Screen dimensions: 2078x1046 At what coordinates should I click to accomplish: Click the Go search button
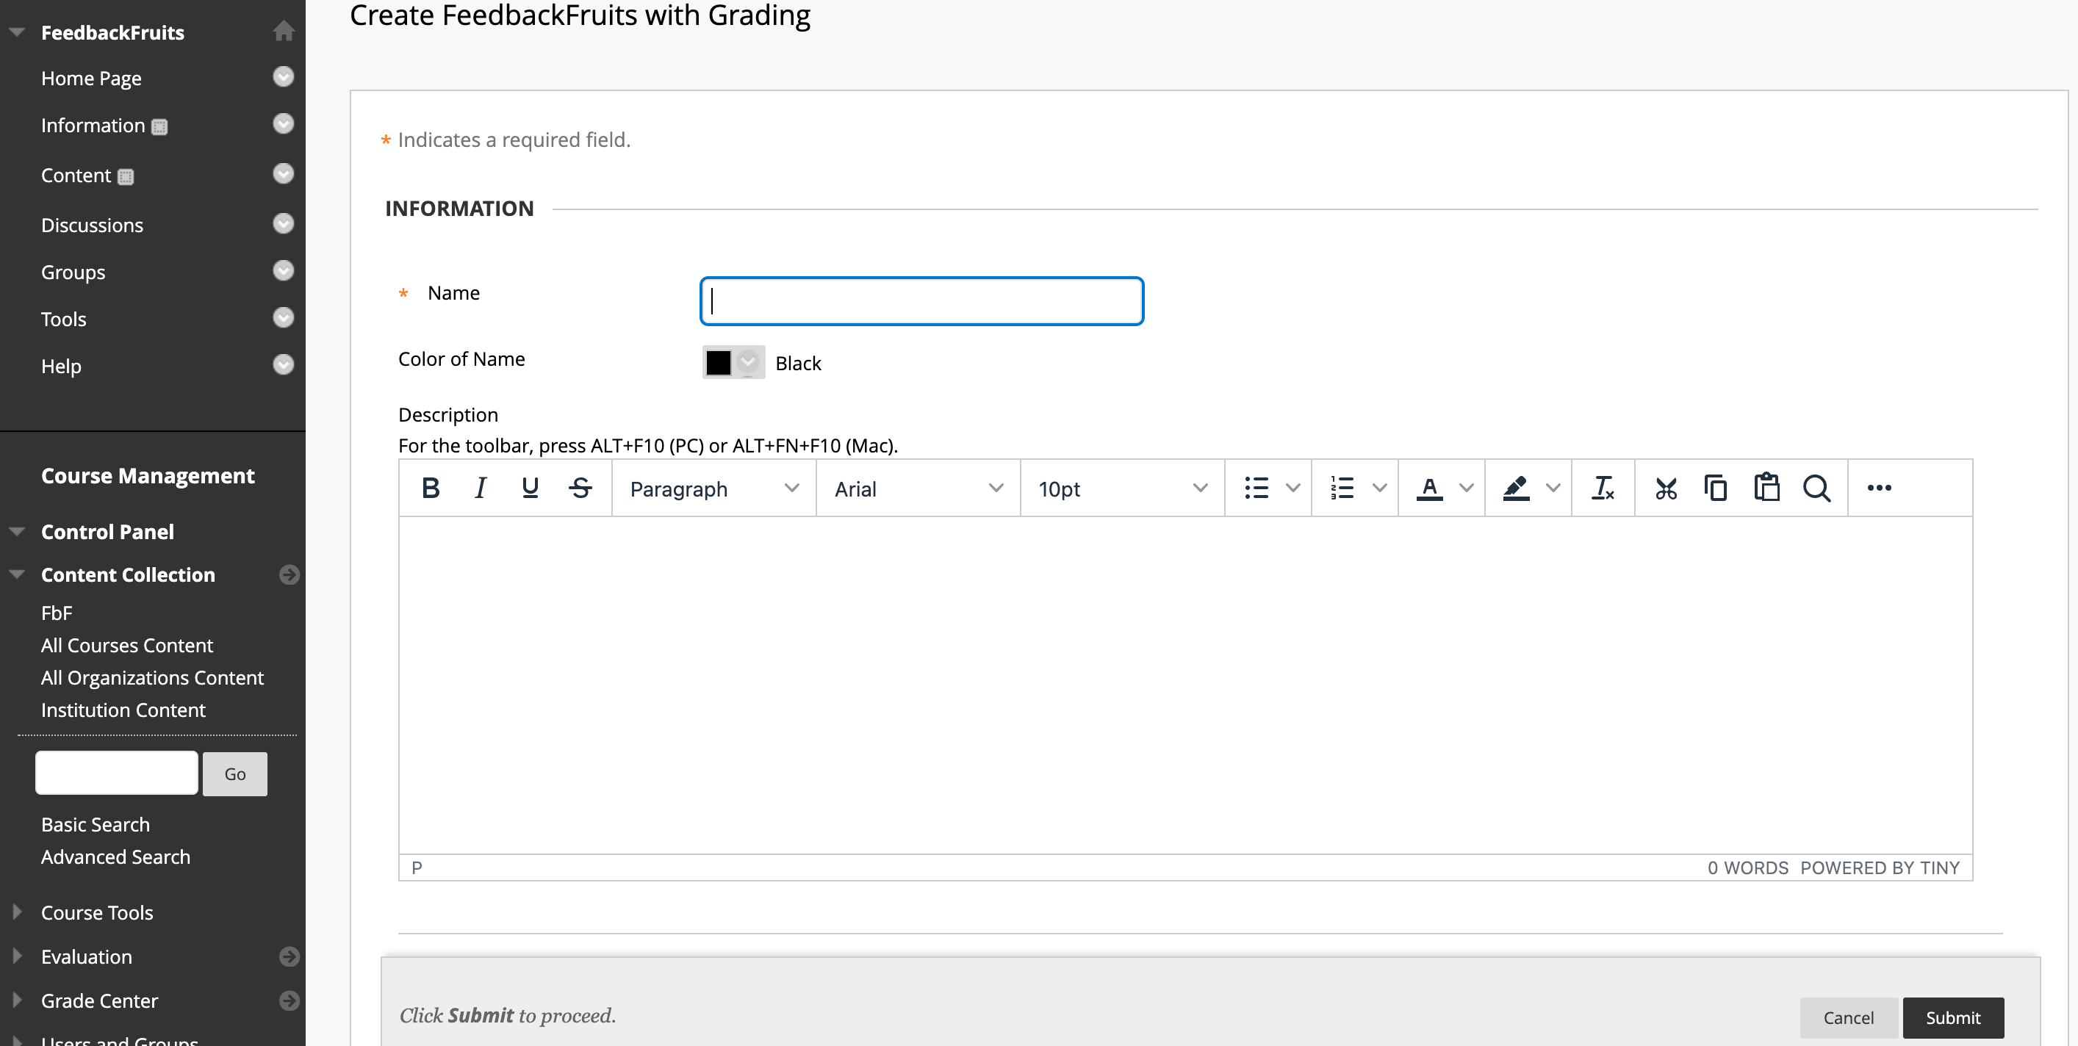(234, 774)
